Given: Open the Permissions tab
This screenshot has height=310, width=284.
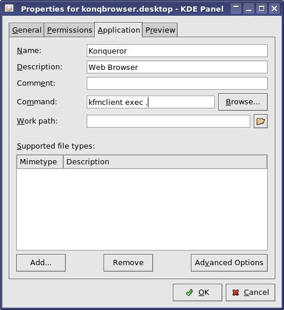Looking at the screenshot, I should [69, 30].
